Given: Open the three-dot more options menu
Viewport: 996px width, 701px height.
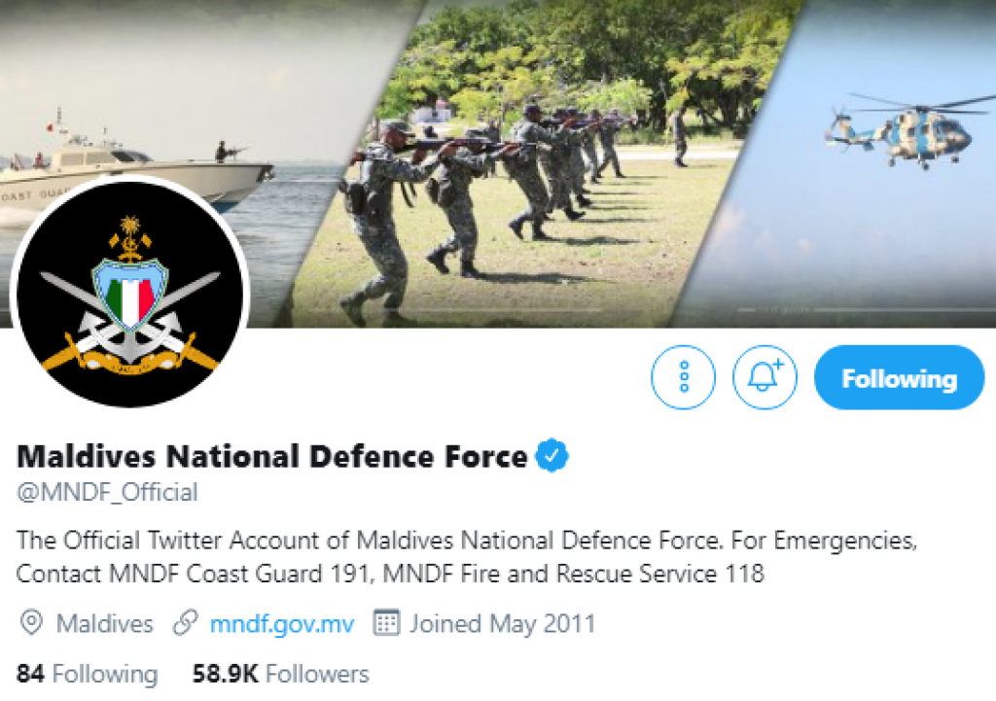Looking at the screenshot, I should click(x=683, y=377).
